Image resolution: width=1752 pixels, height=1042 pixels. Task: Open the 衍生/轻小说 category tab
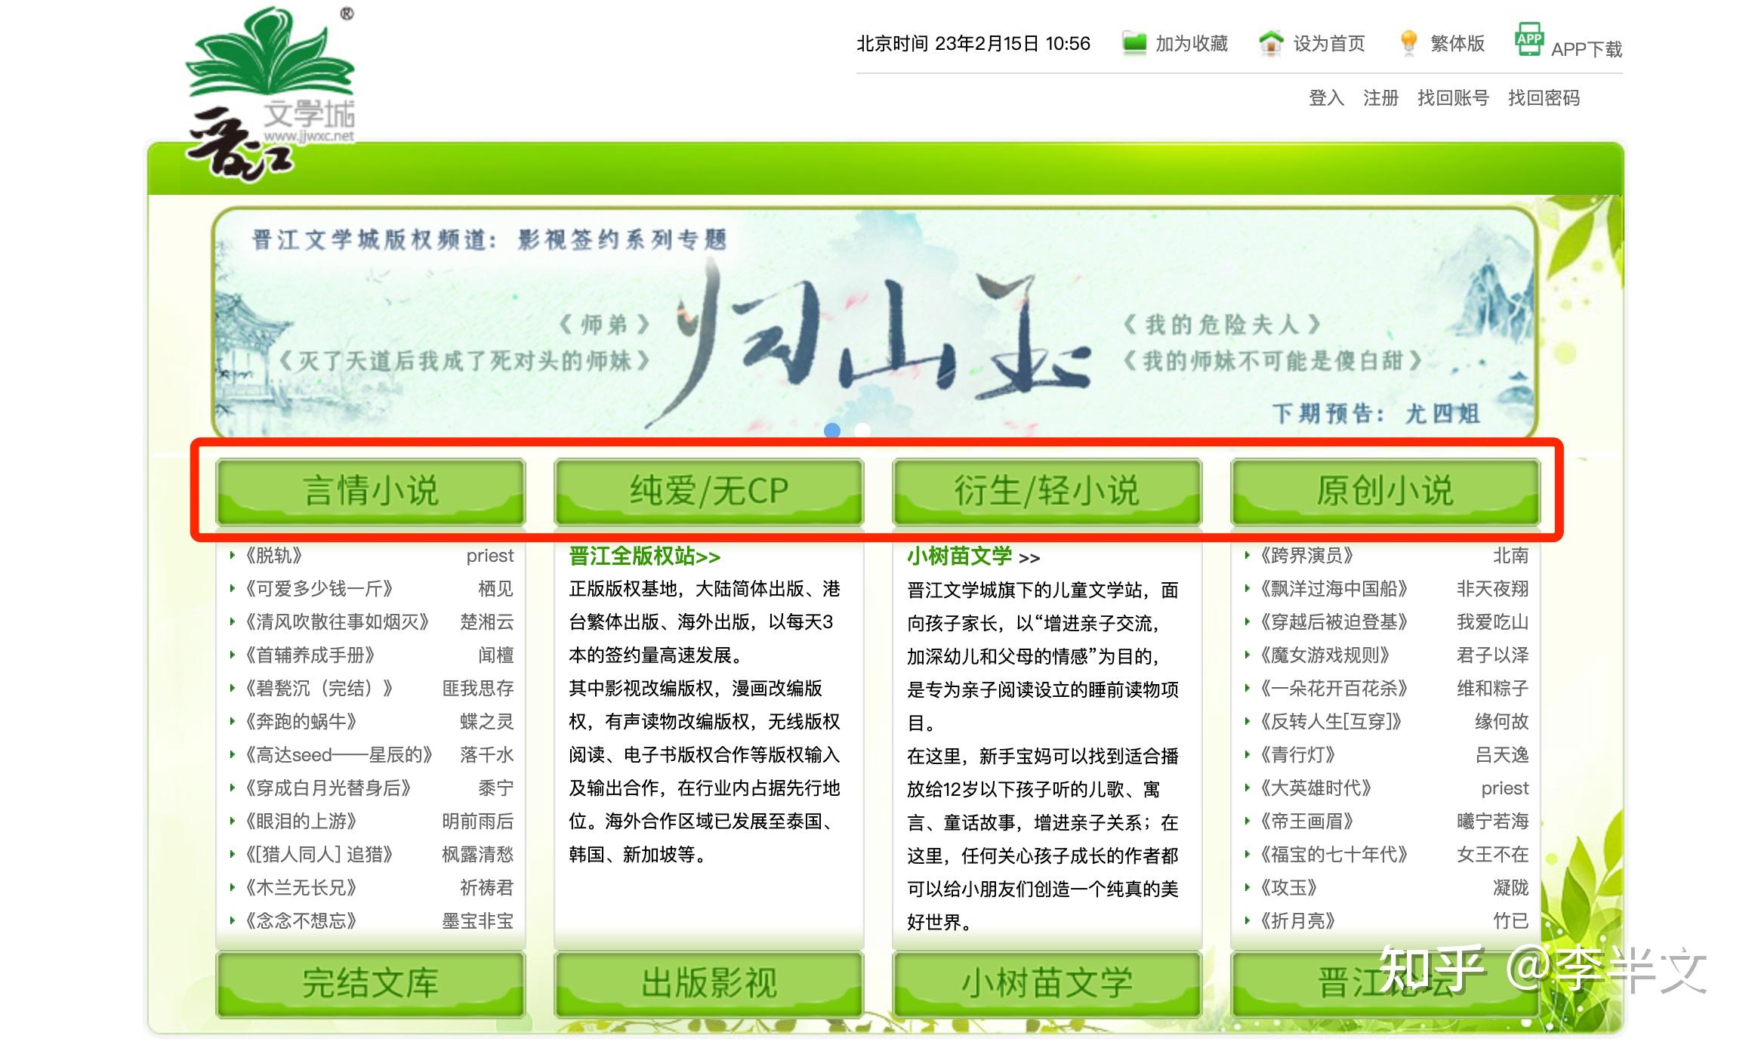pos(1047,491)
